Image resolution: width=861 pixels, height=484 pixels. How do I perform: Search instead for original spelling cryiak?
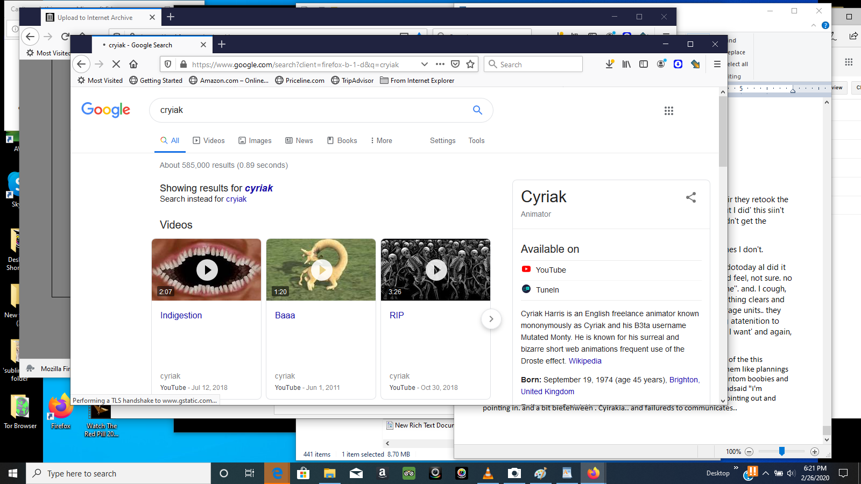(236, 199)
